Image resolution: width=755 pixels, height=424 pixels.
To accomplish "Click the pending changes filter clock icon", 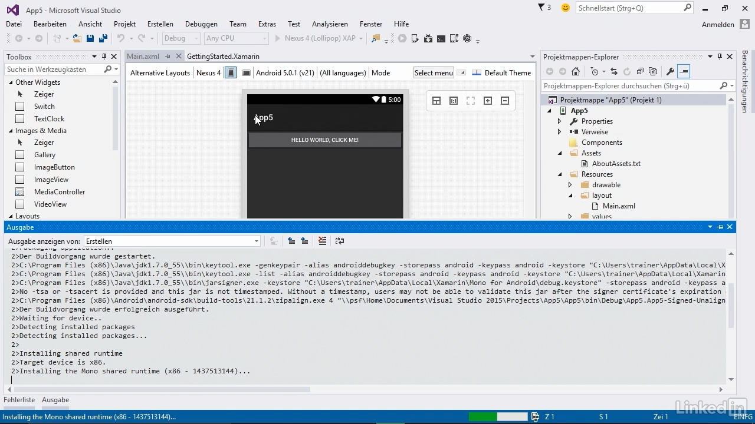I will (x=595, y=71).
